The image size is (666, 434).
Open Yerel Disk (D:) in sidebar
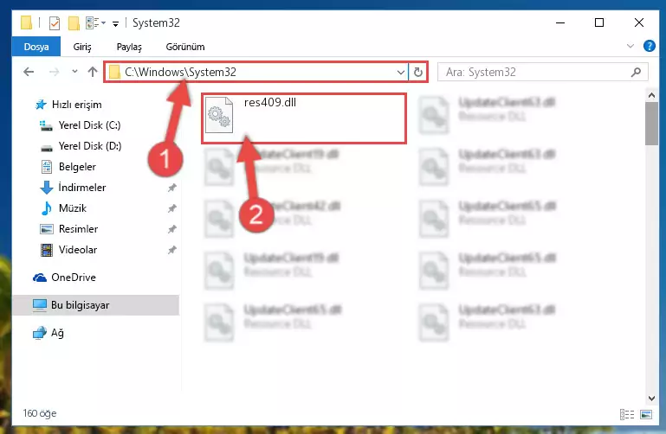(89, 146)
